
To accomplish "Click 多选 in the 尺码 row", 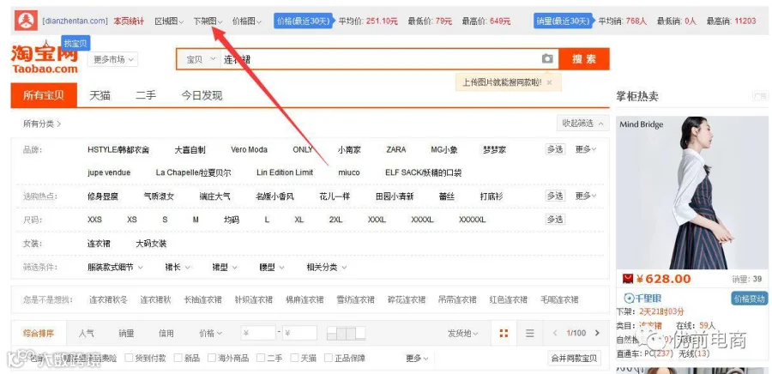I will click(555, 220).
